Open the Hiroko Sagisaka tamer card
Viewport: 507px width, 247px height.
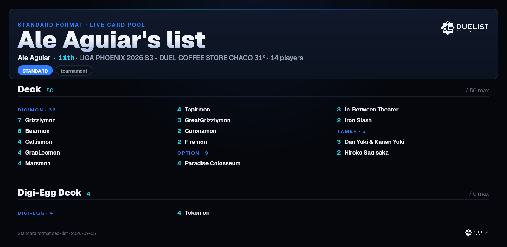click(x=363, y=153)
